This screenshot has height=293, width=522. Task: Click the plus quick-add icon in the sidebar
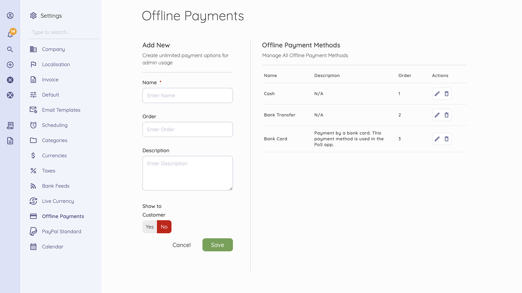tap(10, 65)
